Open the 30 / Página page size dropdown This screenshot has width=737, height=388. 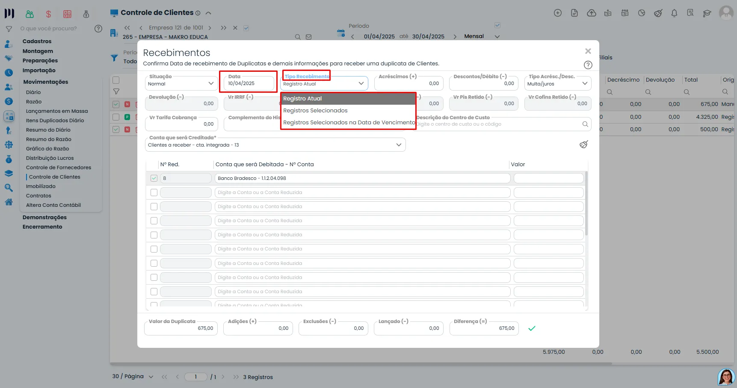click(133, 376)
